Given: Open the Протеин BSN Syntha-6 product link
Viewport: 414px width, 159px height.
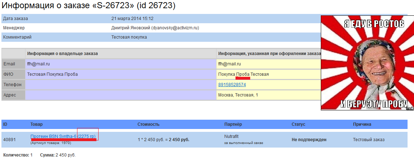Looking at the screenshot, I should pyautogui.click(x=63, y=136).
